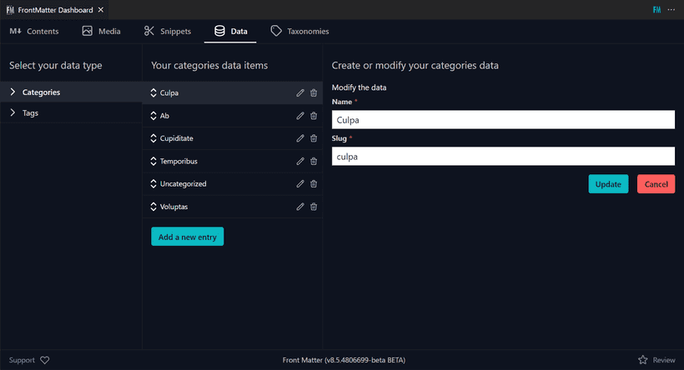The image size is (684, 370).
Task: Expand the Tags data type chevron
Action: click(x=13, y=112)
